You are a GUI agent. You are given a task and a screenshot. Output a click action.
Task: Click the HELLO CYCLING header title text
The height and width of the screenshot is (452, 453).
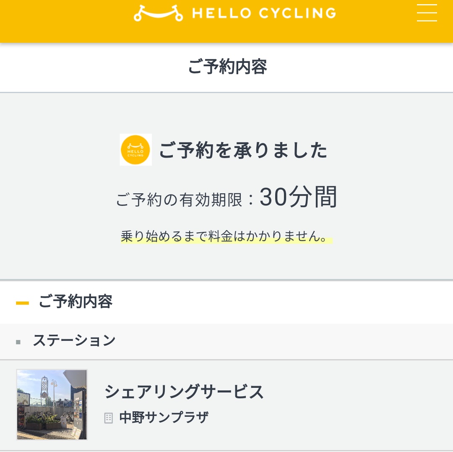click(x=264, y=13)
